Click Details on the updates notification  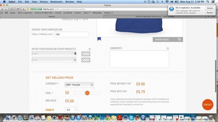(210, 8)
